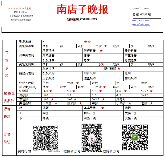
Task: Open the www.001ds.com link
Action: pos(141,25)
